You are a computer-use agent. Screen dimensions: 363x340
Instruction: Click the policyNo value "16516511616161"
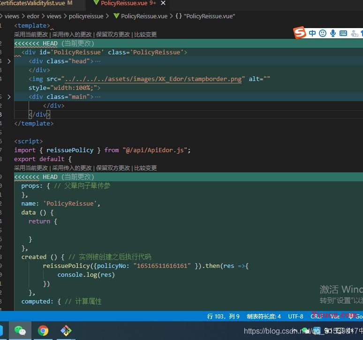pyautogui.click(x=162, y=266)
